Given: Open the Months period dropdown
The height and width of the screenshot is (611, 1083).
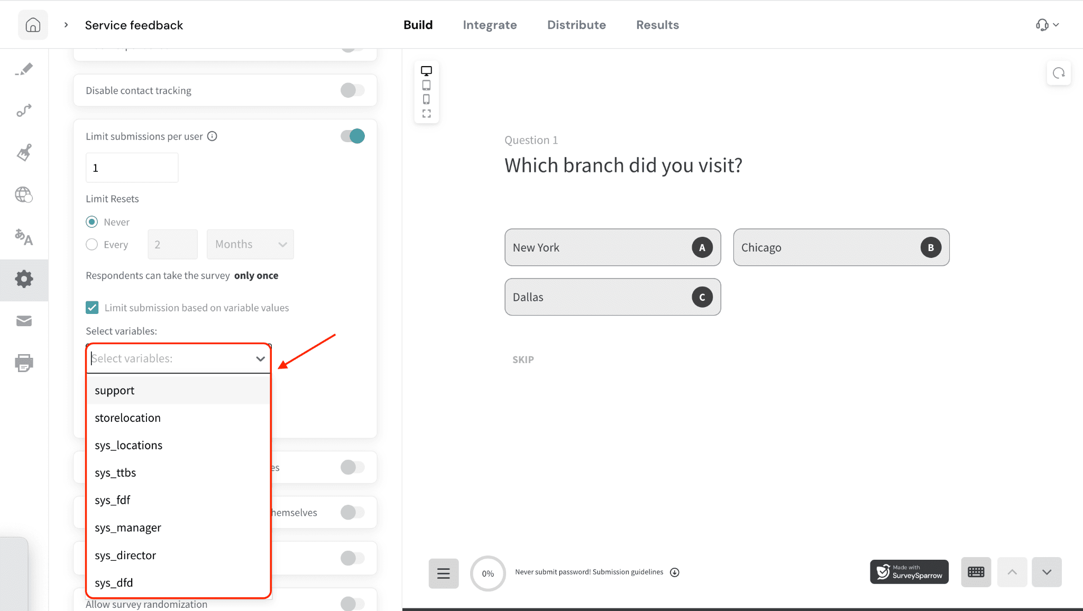Looking at the screenshot, I should pos(250,244).
